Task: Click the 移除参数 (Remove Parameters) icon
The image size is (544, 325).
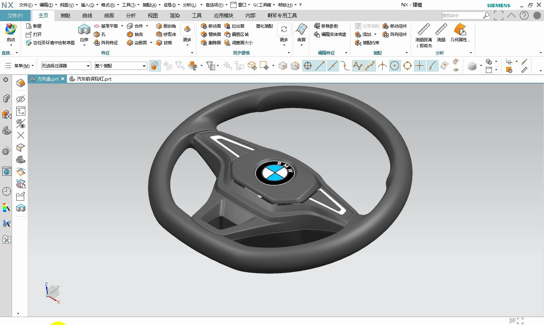Action: (326, 26)
